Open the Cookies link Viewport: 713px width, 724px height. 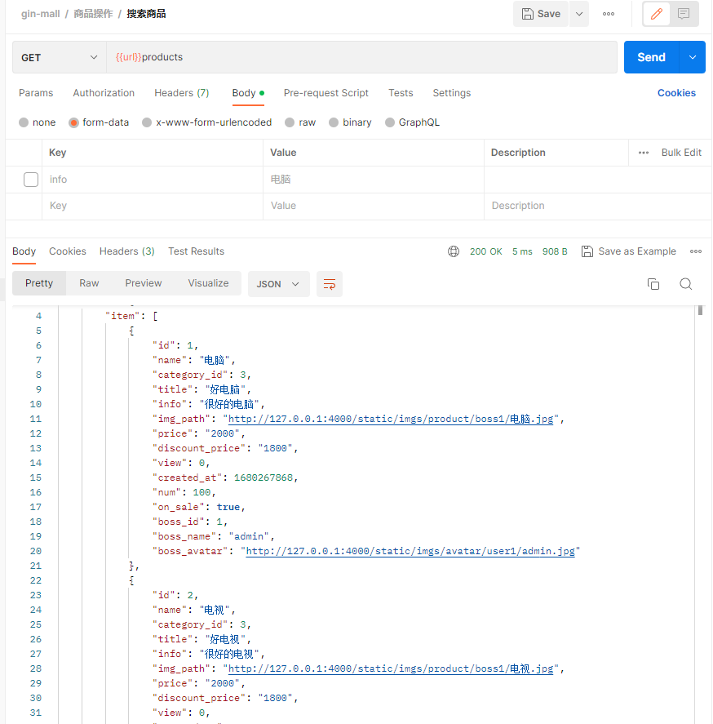[676, 93]
